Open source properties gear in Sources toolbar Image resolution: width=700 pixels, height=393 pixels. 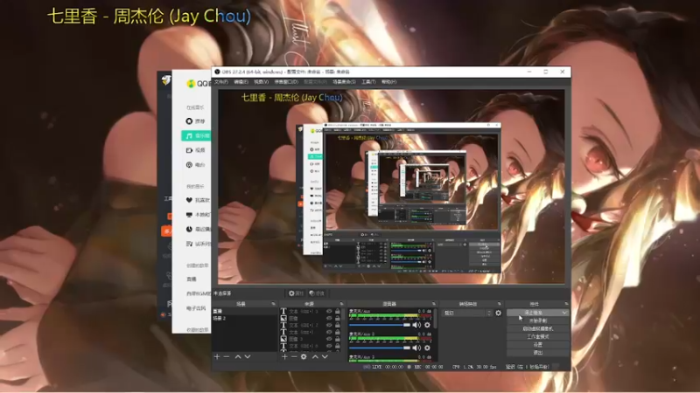304,356
